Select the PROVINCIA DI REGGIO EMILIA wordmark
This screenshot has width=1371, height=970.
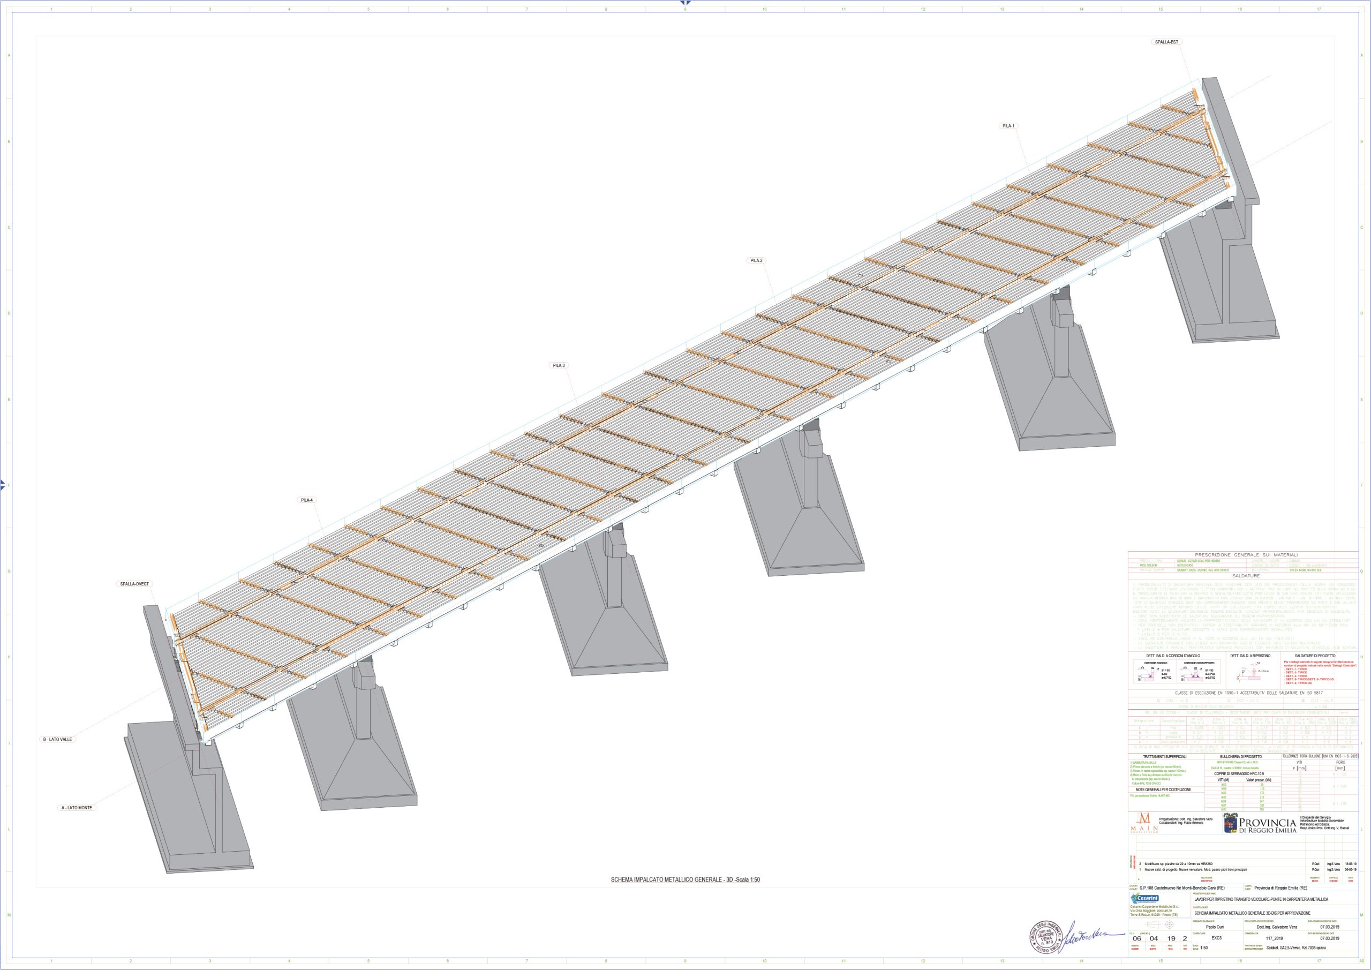(1268, 825)
